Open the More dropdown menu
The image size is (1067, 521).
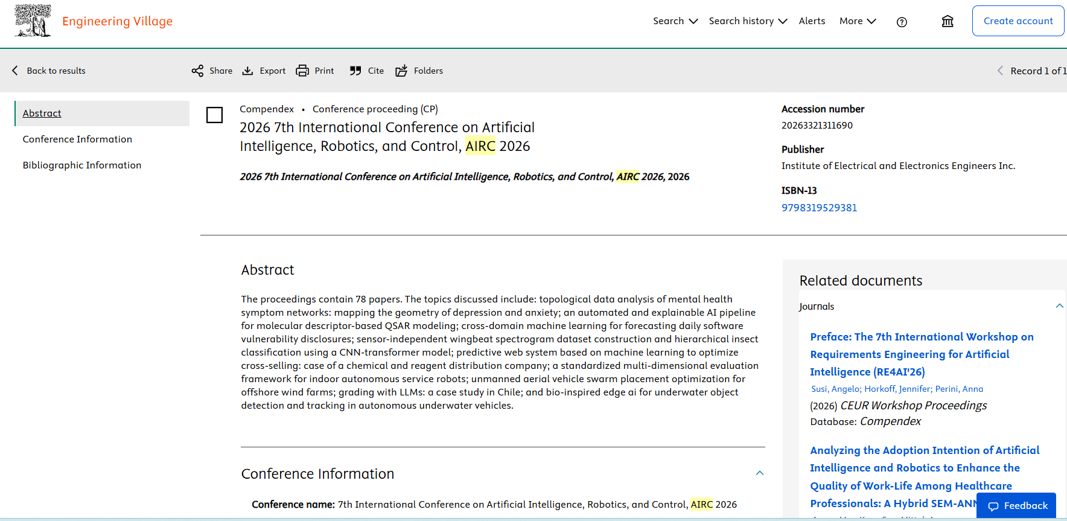pos(858,21)
